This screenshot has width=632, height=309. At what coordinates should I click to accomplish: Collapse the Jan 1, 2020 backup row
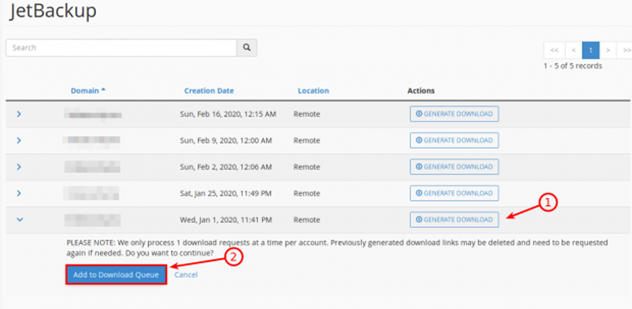click(20, 219)
